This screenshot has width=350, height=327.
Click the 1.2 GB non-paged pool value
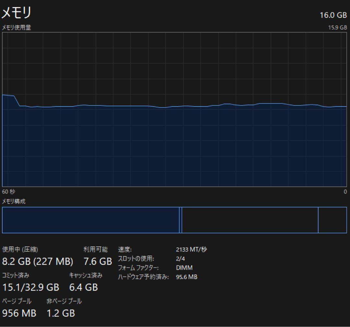61,313
